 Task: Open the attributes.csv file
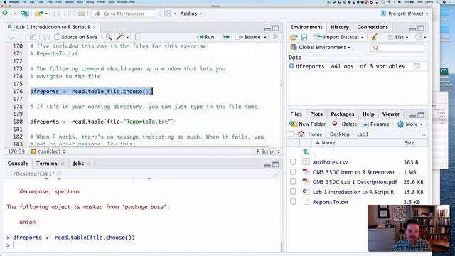coord(330,162)
